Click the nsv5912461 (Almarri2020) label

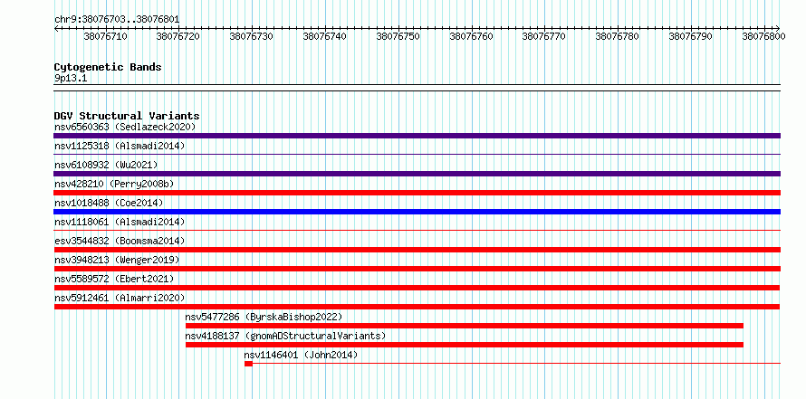(x=120, y=298)
